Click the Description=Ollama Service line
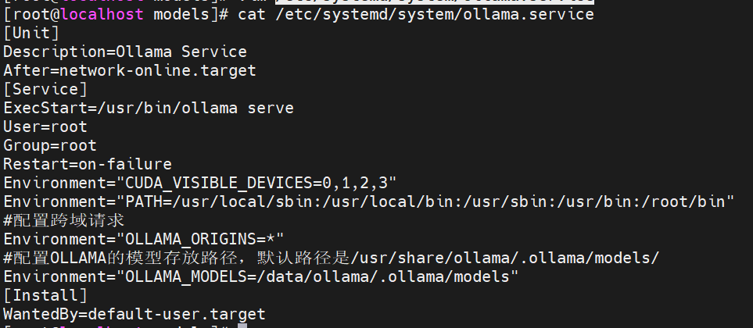753x328 pixels. click(x=125, y=52)
